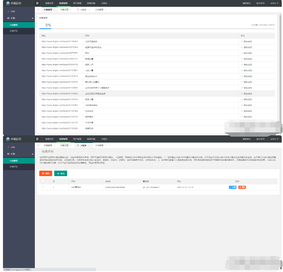Click the orange batch delete button with trash icon
This screenshot has height=272, width=283.
coord(45,174)
